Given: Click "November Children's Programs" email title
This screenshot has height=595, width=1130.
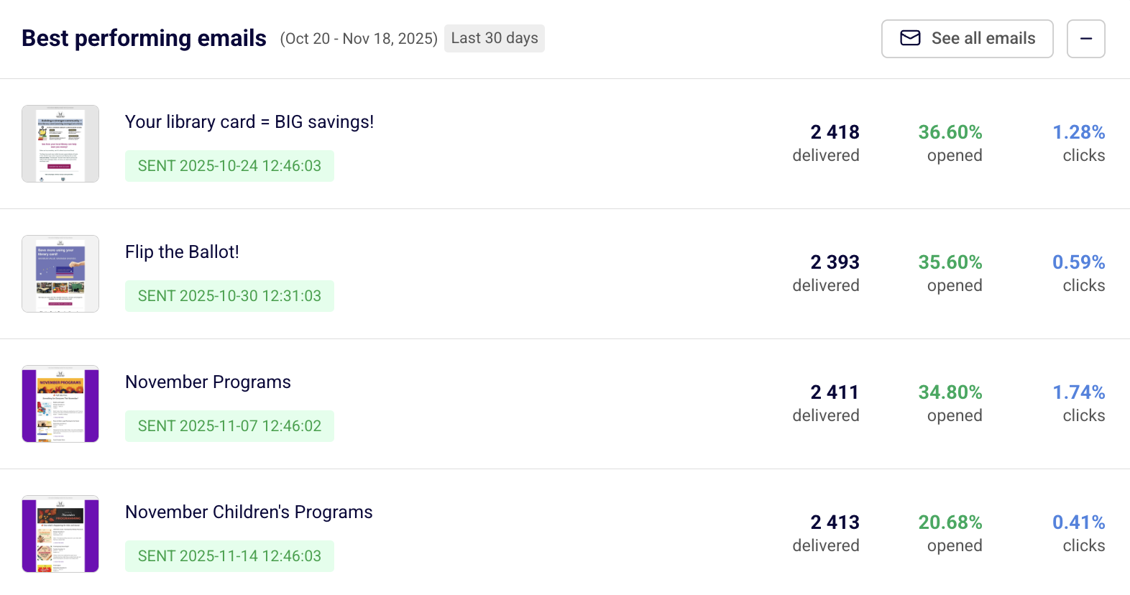Looking at the screenshot, I should [249, 512].
